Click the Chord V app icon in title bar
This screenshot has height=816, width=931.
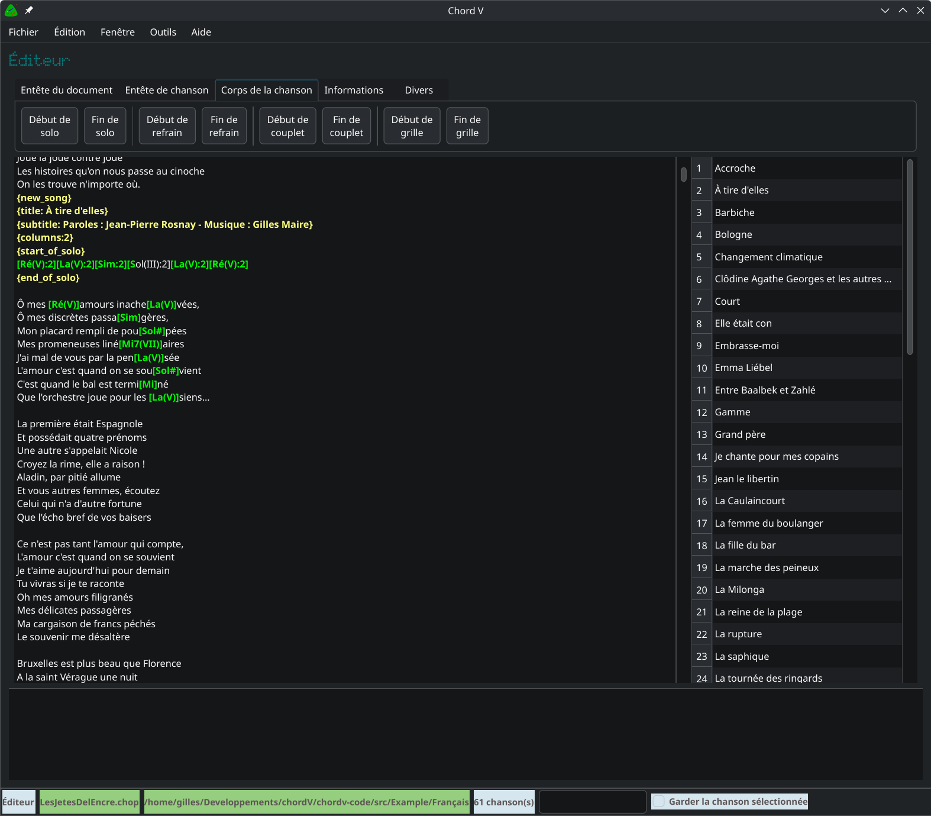pyautogui.click(x=11, y=11)
